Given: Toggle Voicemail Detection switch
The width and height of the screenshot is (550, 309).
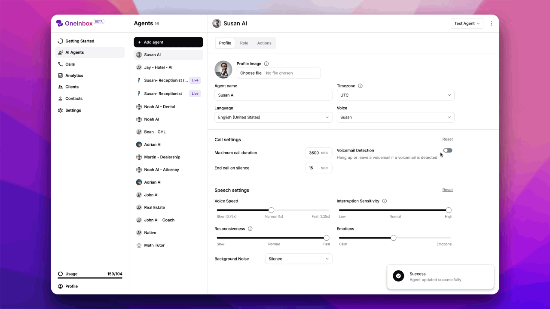Looking at the screenshot, I should (x=448, y=151).
